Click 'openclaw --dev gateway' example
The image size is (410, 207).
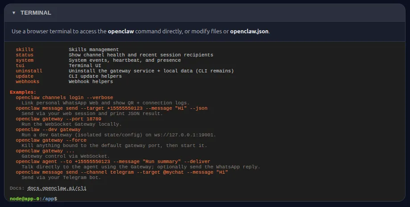48,130
